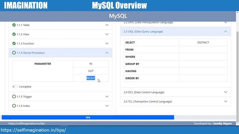The height and width of the screenshot is (134, 239).
Task: Click the WHERE row label
Action: 130,57
